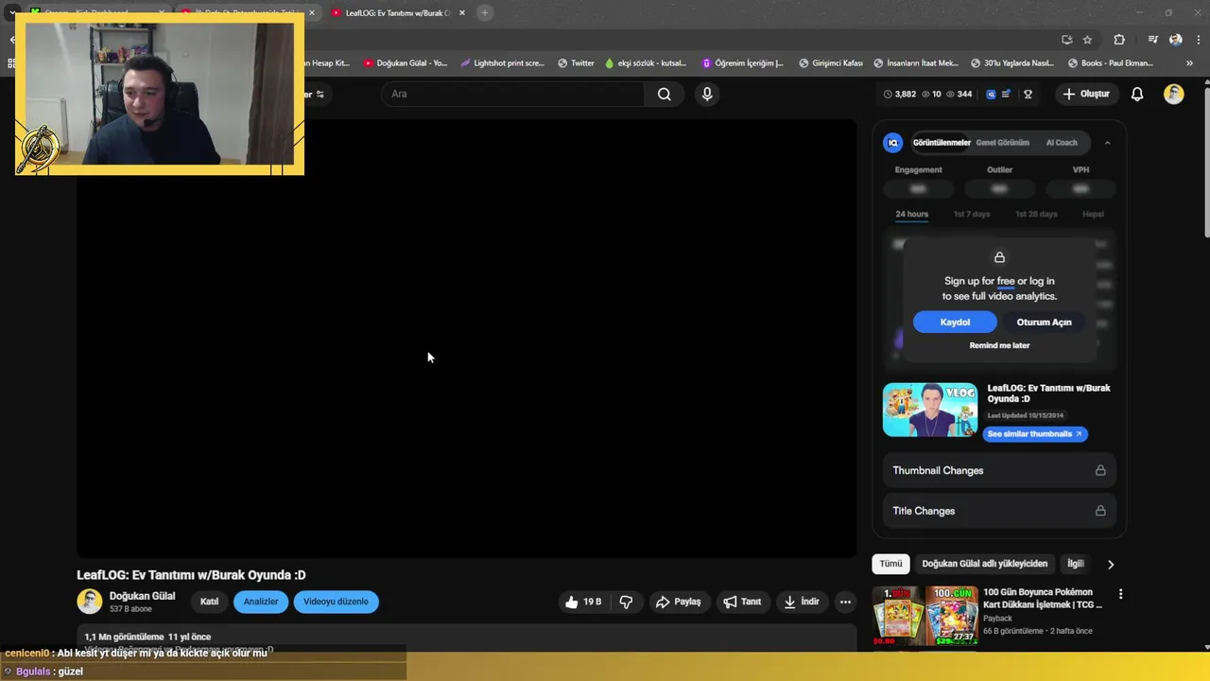
Task: Click the IQ logo in analytics panel
Action: click(892, 143)
